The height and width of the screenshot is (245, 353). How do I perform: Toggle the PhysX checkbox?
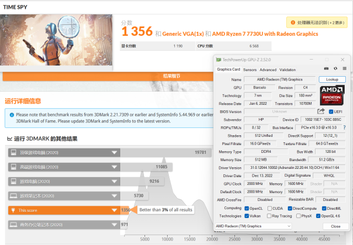tap(298, 216)
